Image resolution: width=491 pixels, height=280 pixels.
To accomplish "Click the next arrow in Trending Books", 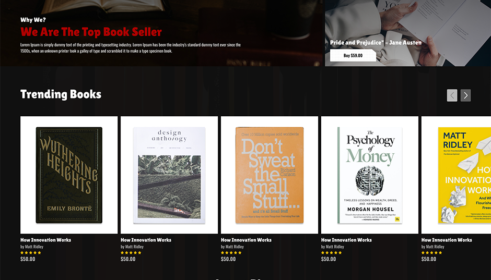I will [x=465, y=95].
